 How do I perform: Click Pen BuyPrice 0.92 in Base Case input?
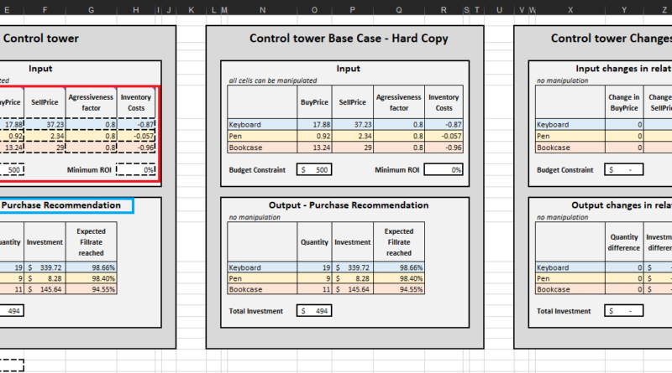point(314,136)
